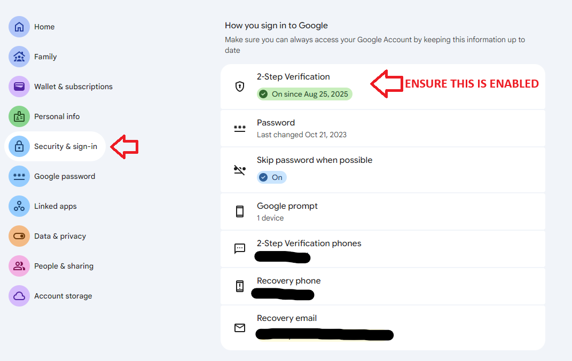The height and width of the screenshot is (361, 572).
Task: Open Skip password when possible setting
Action: pyautogui.click(x=383, y=170)
